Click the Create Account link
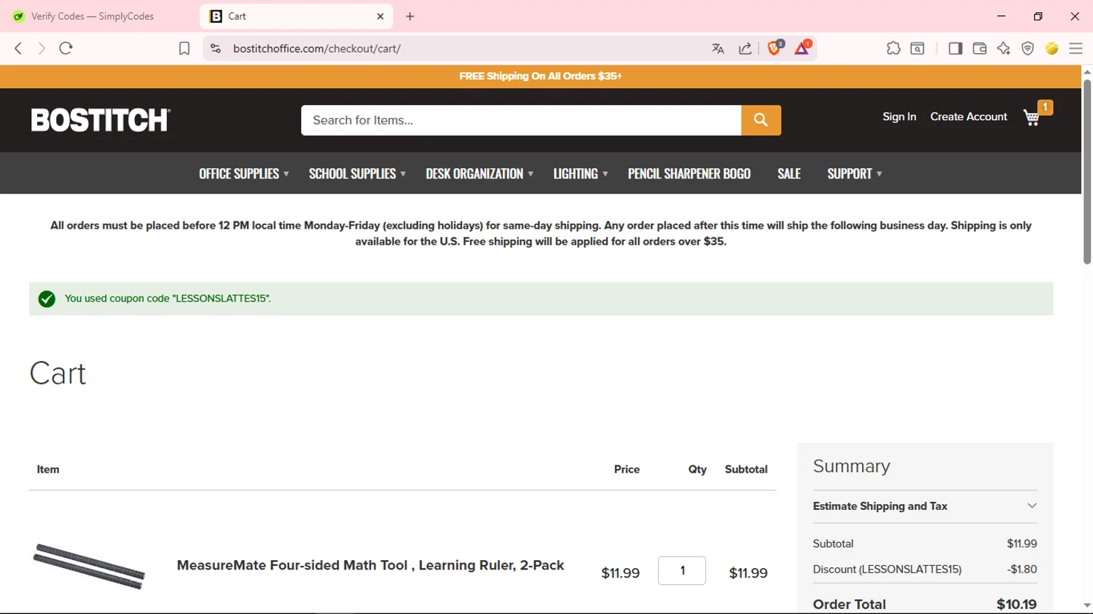 (x=968, y=117)
